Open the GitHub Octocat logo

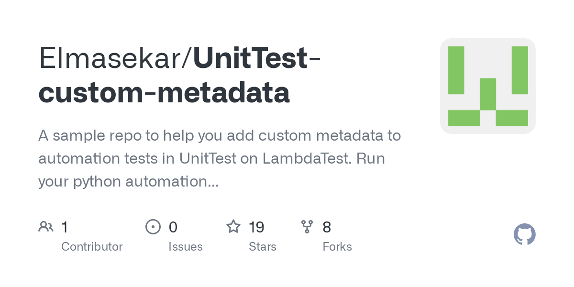(x=524, y=235)
